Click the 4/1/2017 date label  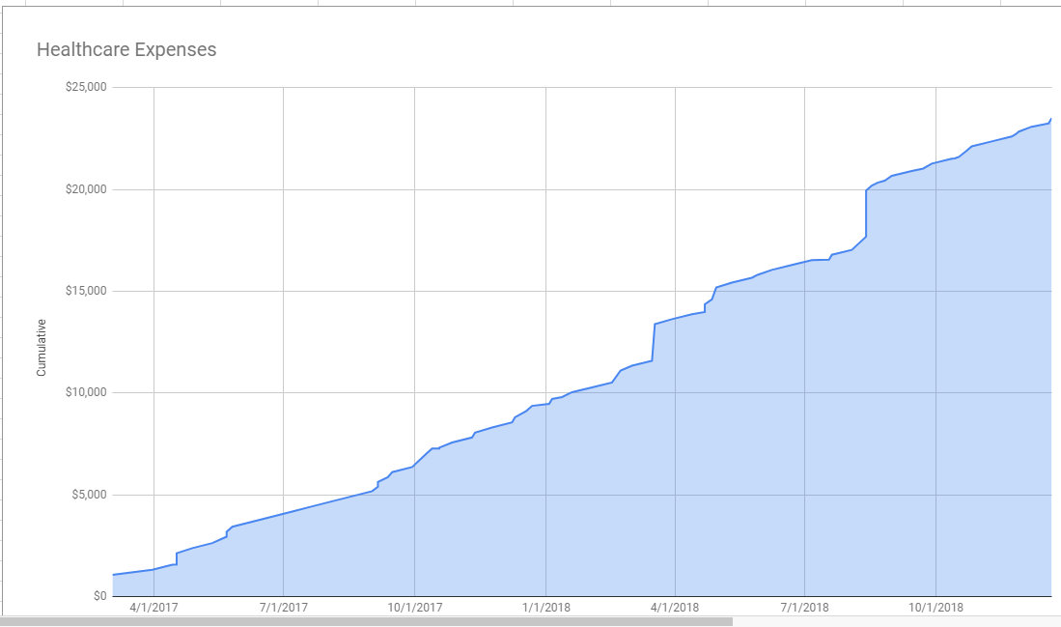(154, 608)
